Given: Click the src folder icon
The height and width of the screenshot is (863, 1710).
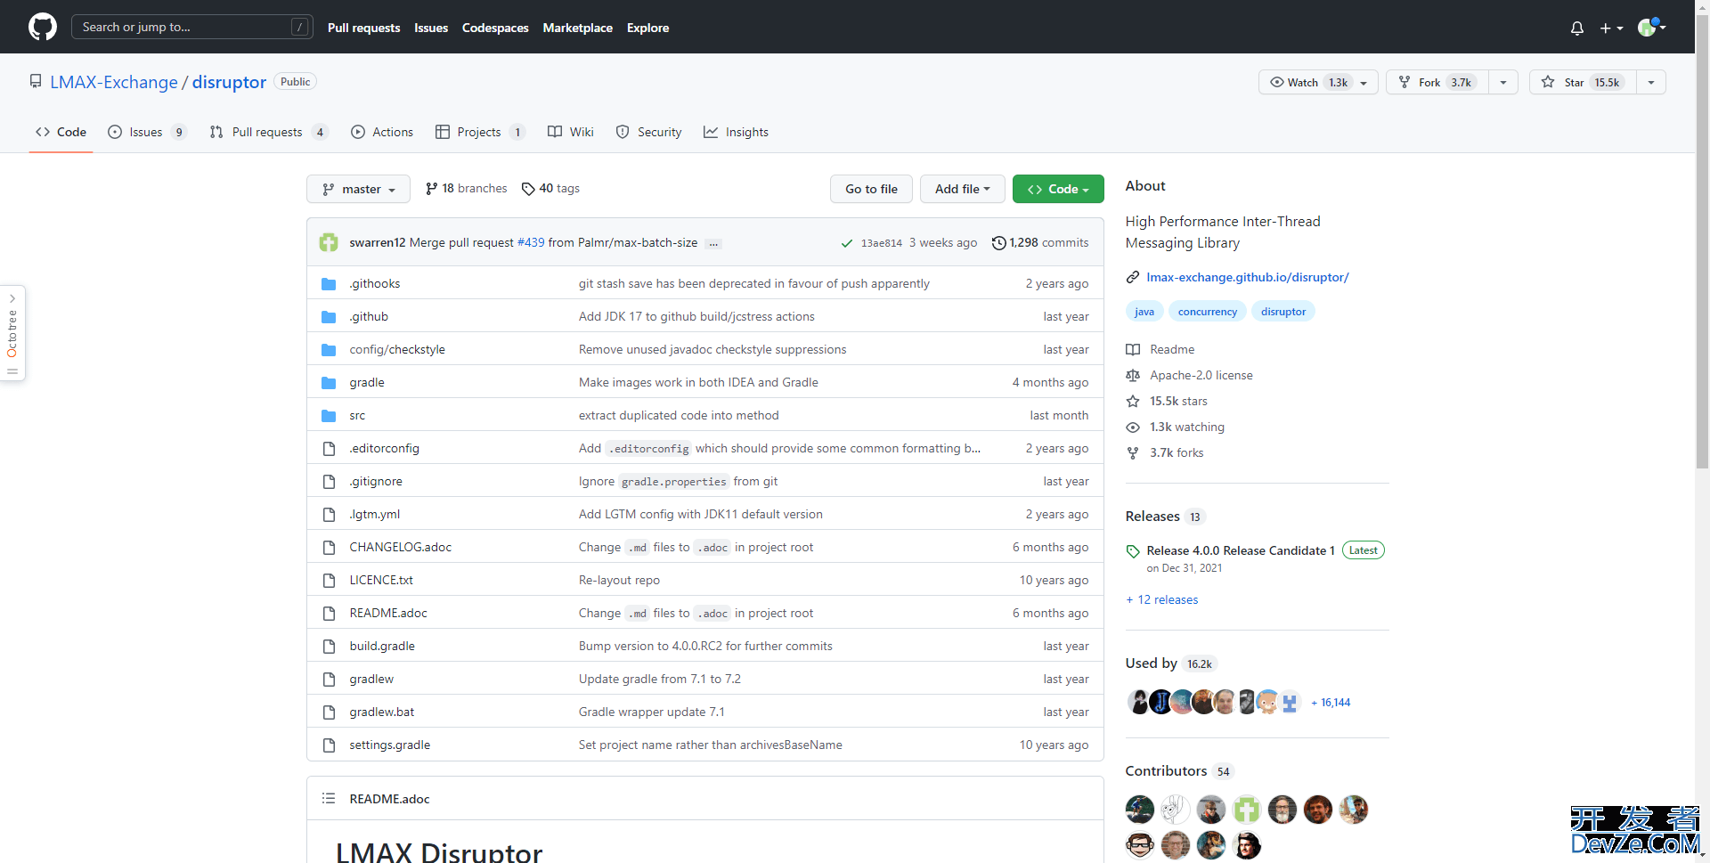Looking at the screenshot, I should tap(329, 416).
